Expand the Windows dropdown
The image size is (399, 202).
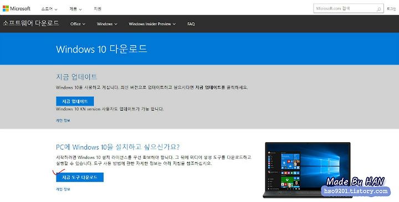pos(107,24)
